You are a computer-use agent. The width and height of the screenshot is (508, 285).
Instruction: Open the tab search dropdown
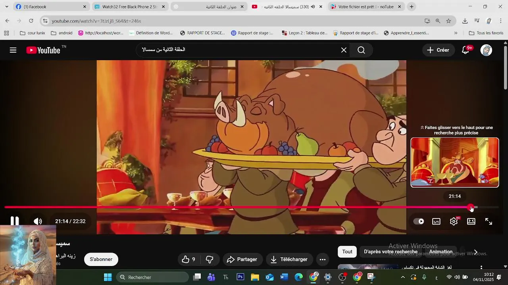point(6,7)
